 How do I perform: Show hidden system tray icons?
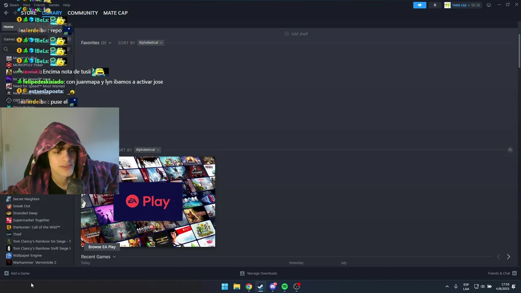point(447,286)
